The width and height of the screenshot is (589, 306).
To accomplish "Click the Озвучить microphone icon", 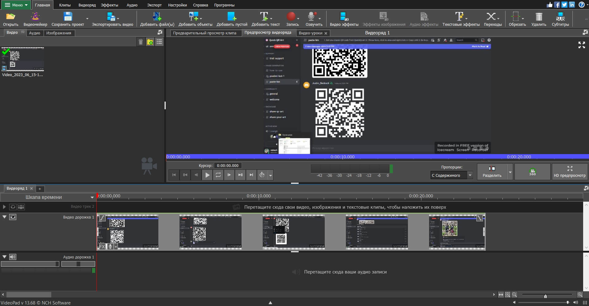I will 312,16.
